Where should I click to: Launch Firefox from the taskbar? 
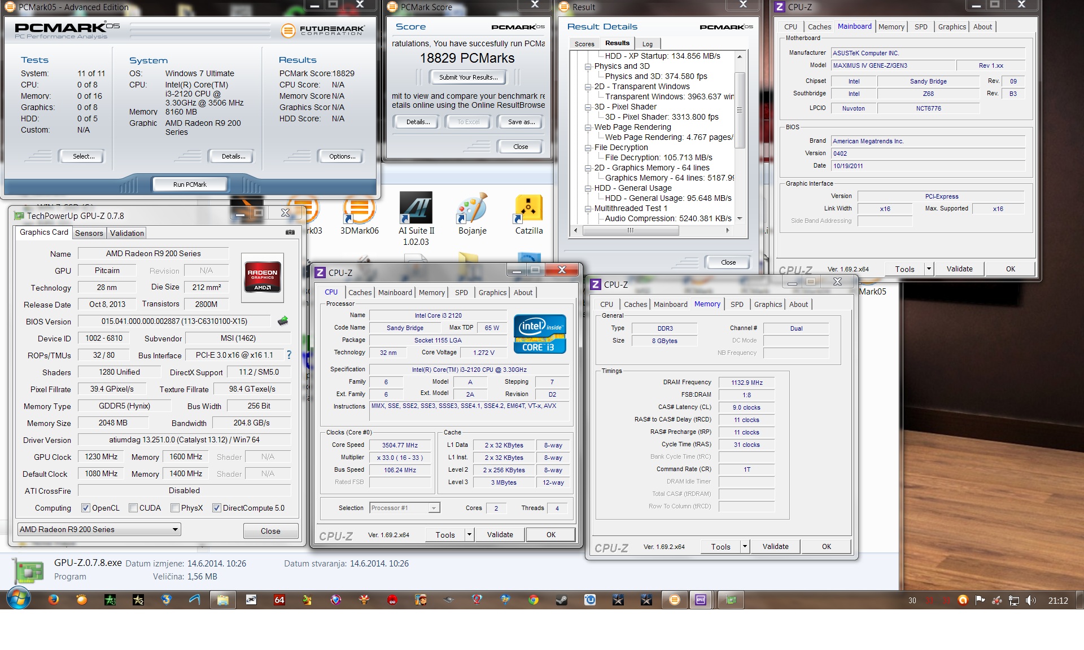[x=54, y=600]
